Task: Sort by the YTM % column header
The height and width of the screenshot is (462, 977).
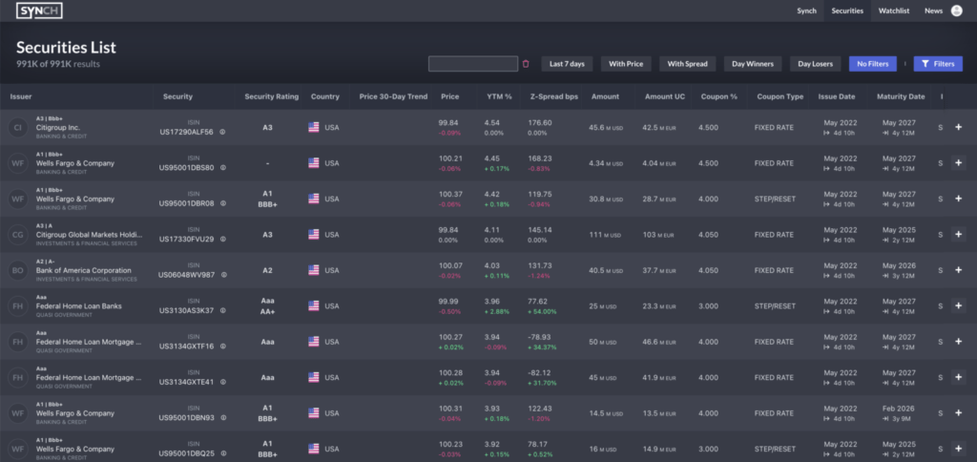Action: coord(498,96)
